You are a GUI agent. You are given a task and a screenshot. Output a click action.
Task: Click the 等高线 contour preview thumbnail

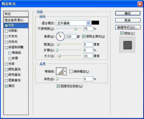pos(60,71)
